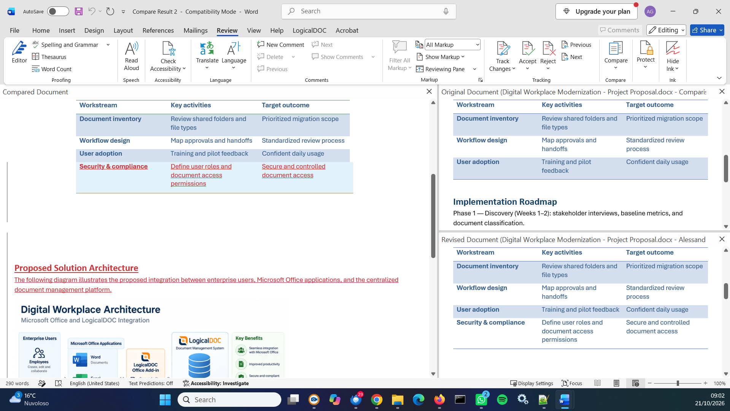Collapse the ribbon with the chevron
Screen dimensions: 730x411
719,78
